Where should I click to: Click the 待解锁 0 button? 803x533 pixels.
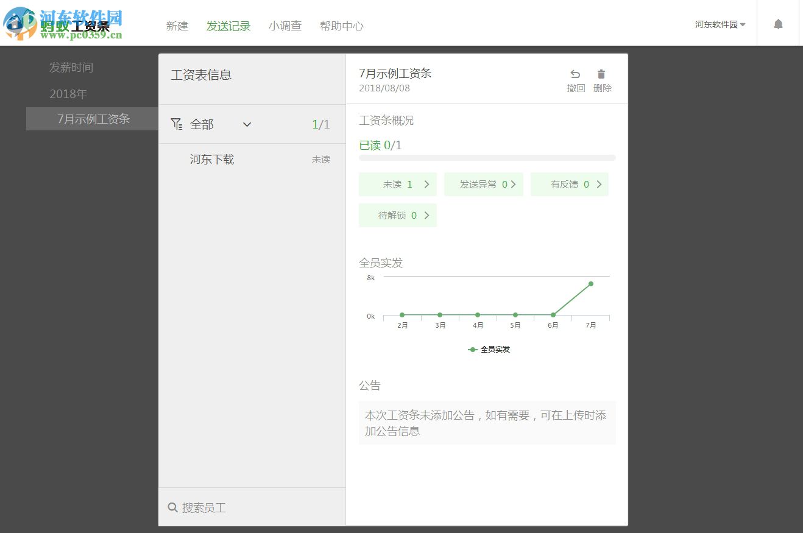click(397, 215)
